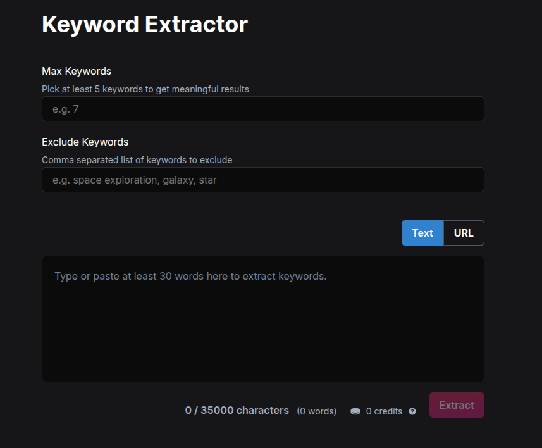Click the 'e.g. space exploration' placeholder text

[134, 180]
